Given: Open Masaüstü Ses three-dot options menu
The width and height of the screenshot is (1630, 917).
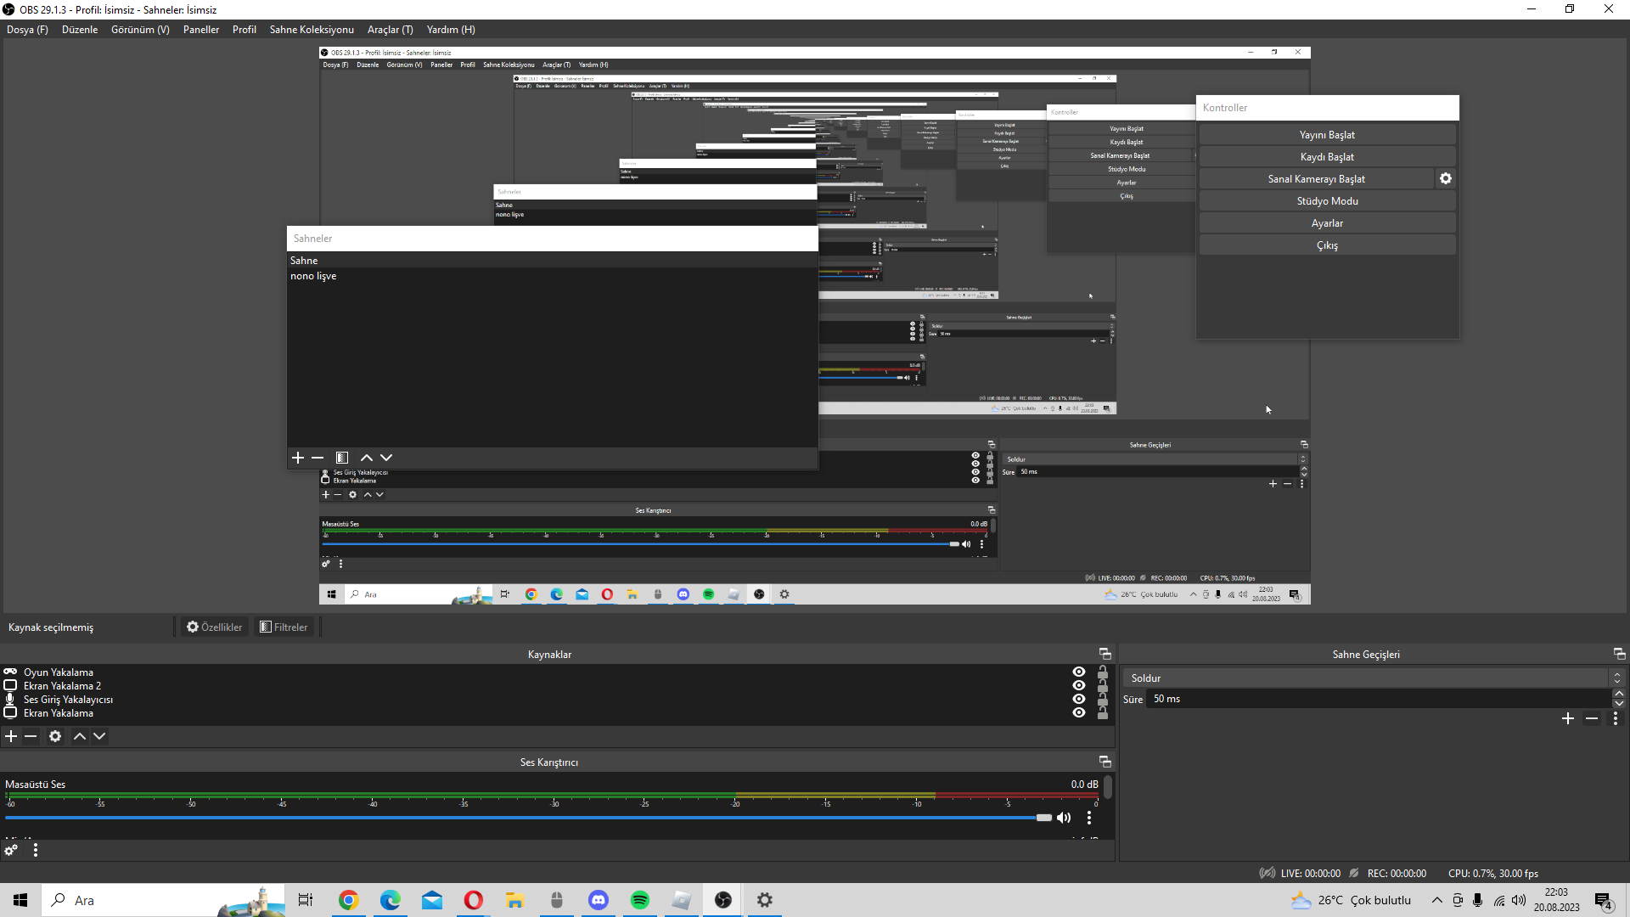Looking at the screenshot, I should (x=1089, y=818).
